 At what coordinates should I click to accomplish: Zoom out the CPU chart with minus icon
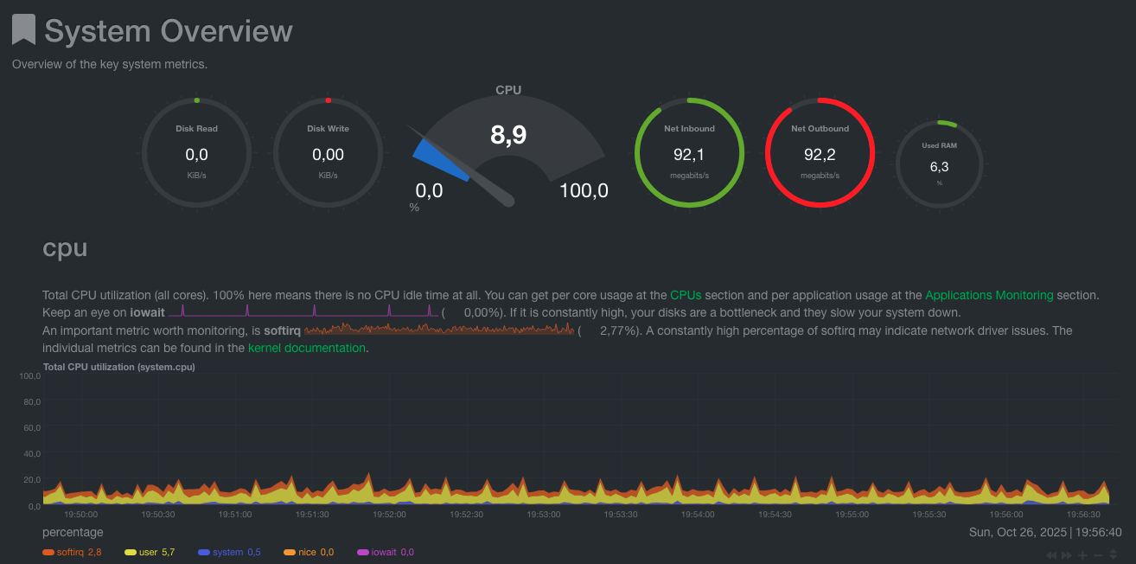tap(1098, 554)
